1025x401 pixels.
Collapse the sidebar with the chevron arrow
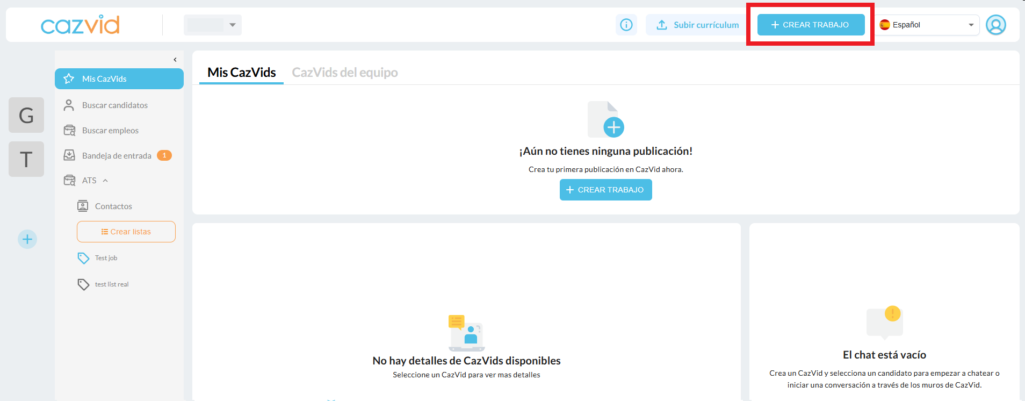point(175,60)
